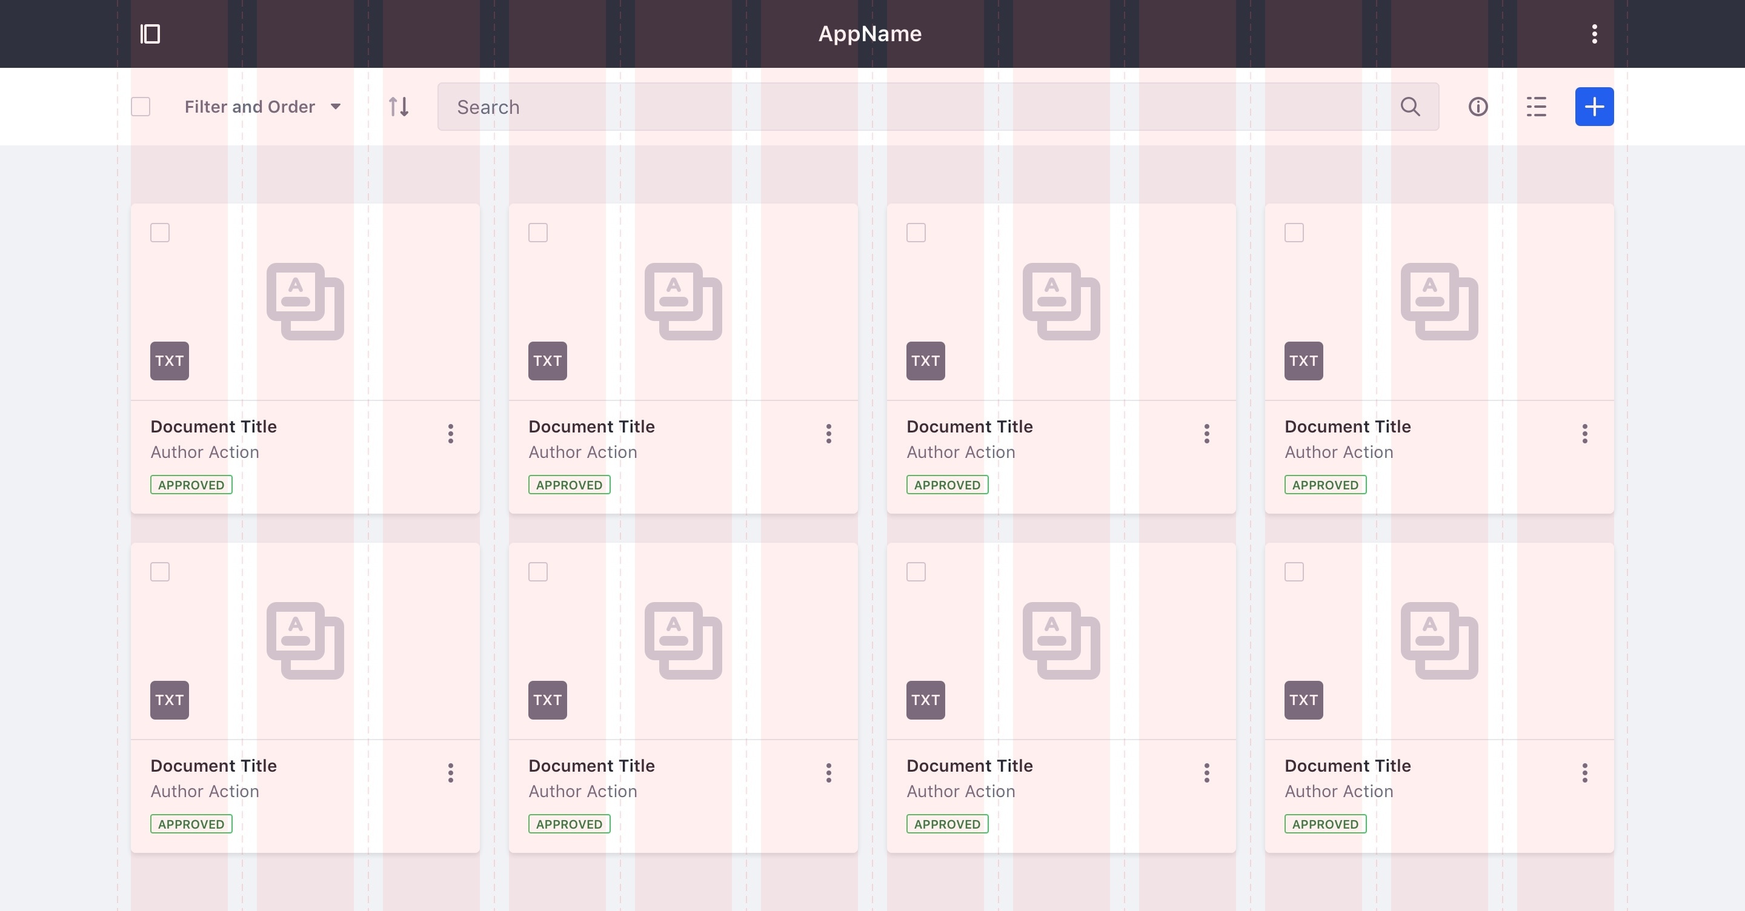Select the first document card's checkbox

pyautogui.click(x=160, y=233)
